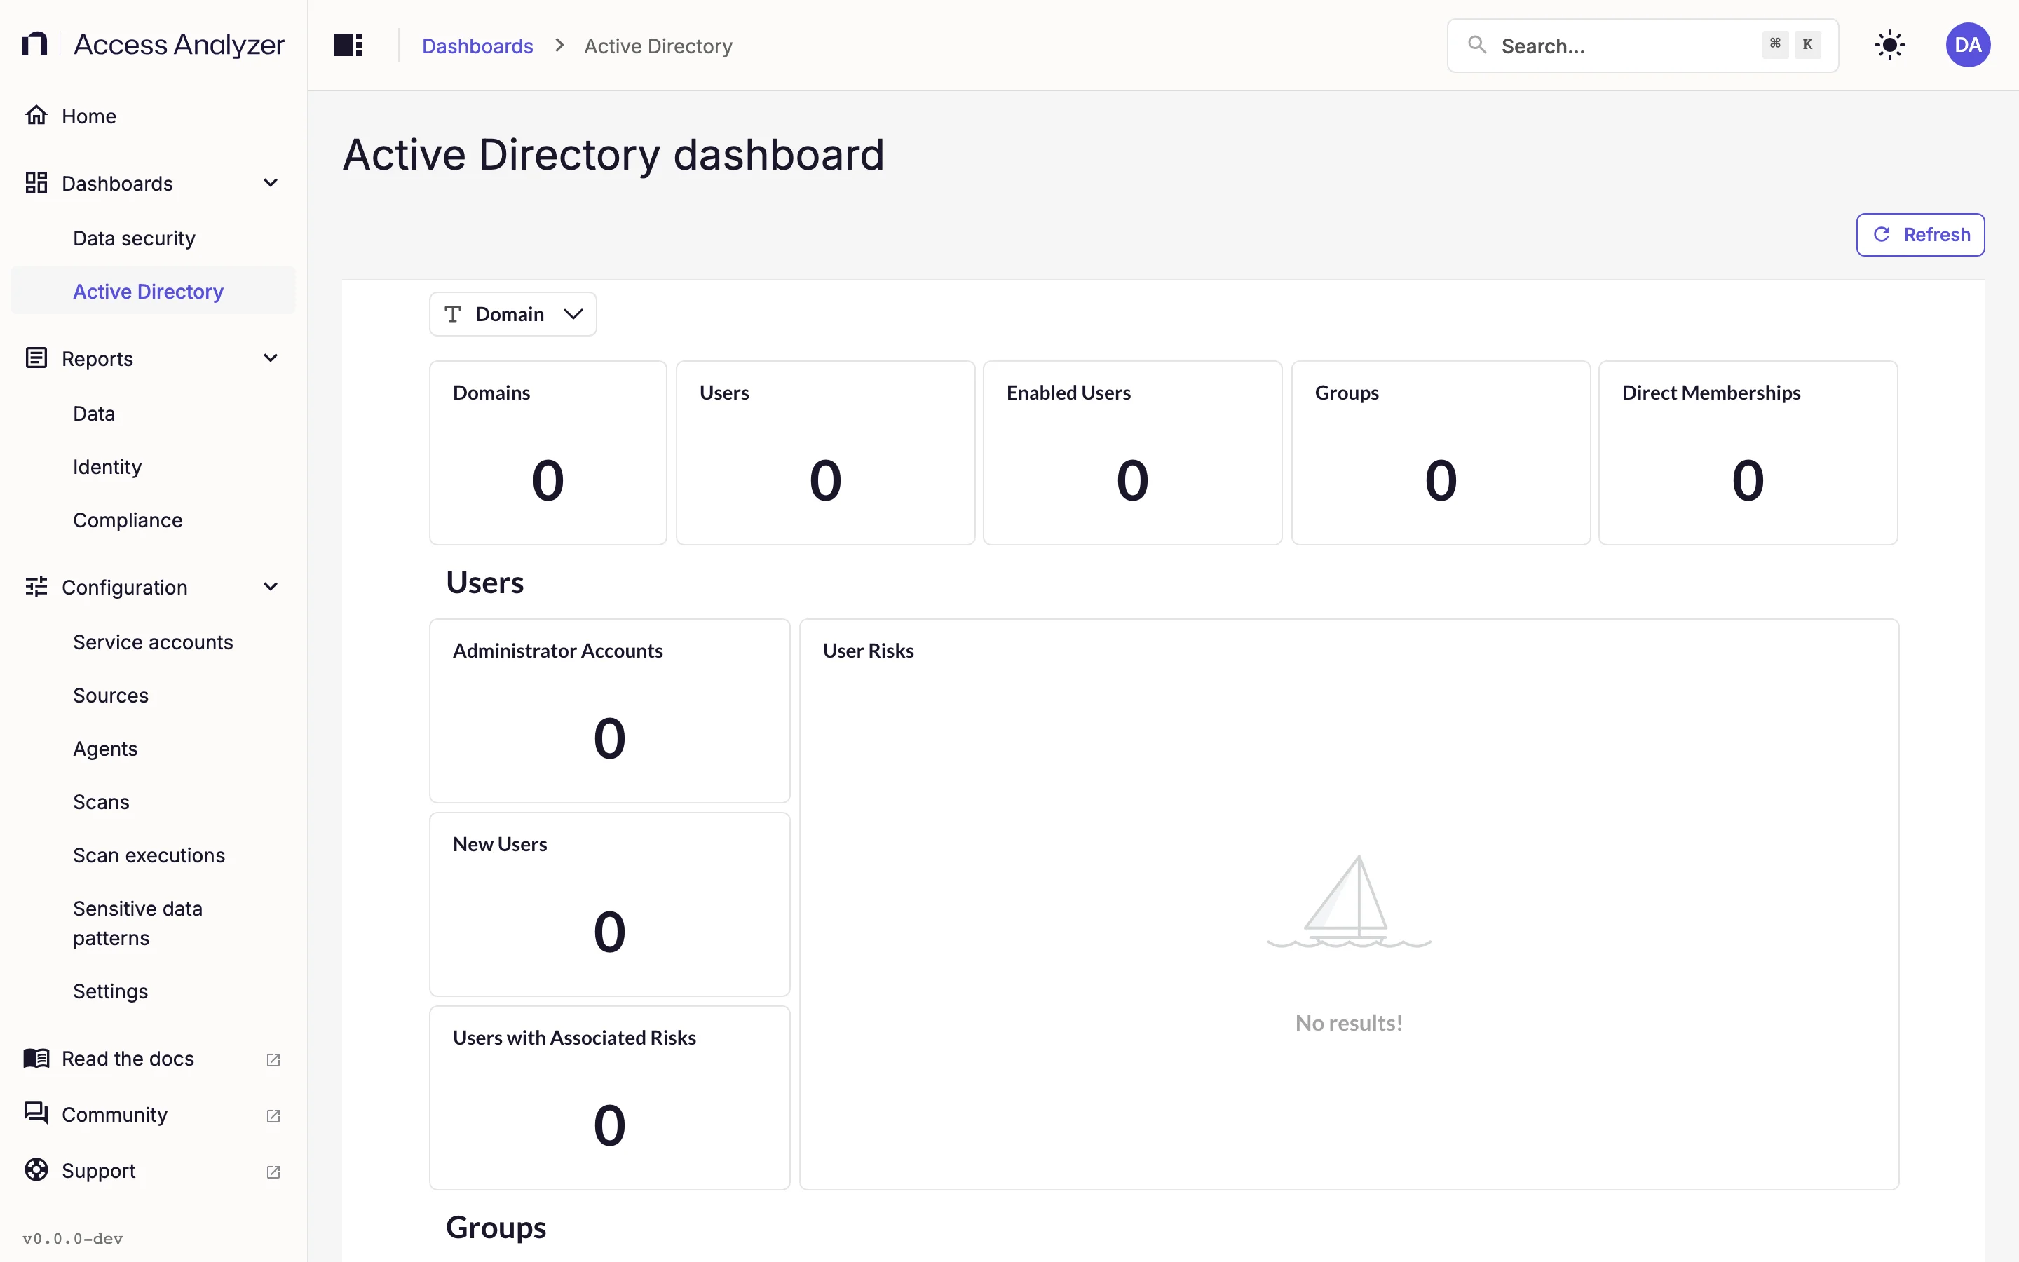Image resolution: width=2019 pixels, height=1262 pixels.
Task: Collapse the Dashboards section chevron
Action: click(x=271, y=183)
